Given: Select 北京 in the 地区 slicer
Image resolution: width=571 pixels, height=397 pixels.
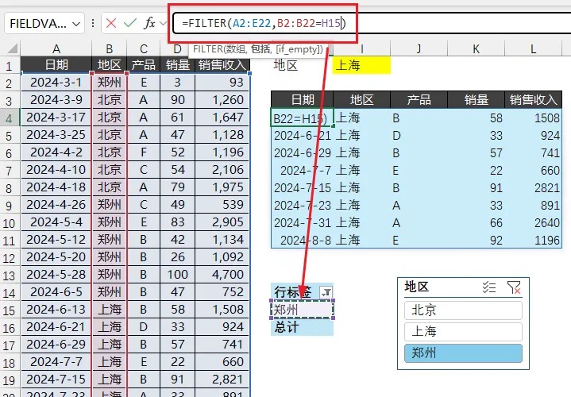Looking at the screenshot, I should pyautogui.click(x=463, y=310).
